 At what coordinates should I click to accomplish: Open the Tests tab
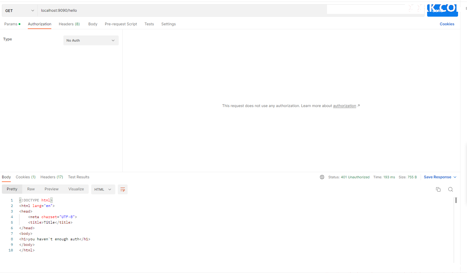pyautogui.click(x=149, y=24)
